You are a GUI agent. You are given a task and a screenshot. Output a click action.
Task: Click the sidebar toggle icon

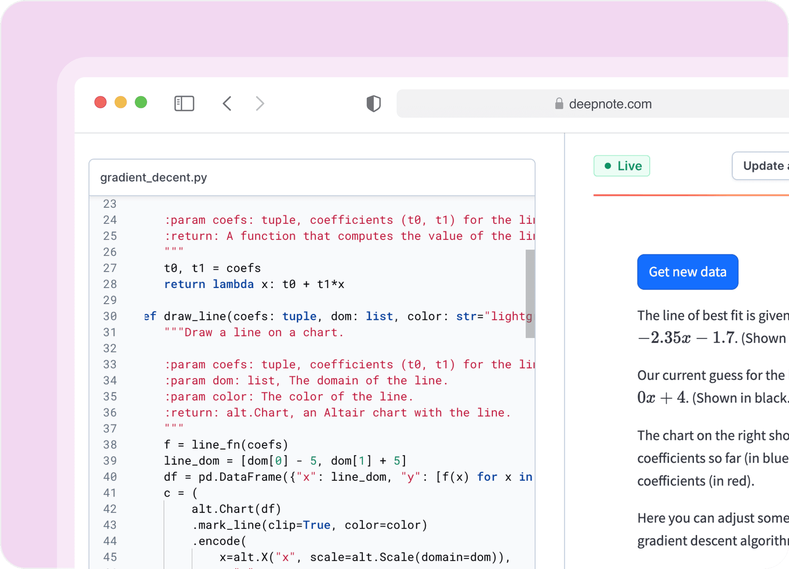(184, 103)
